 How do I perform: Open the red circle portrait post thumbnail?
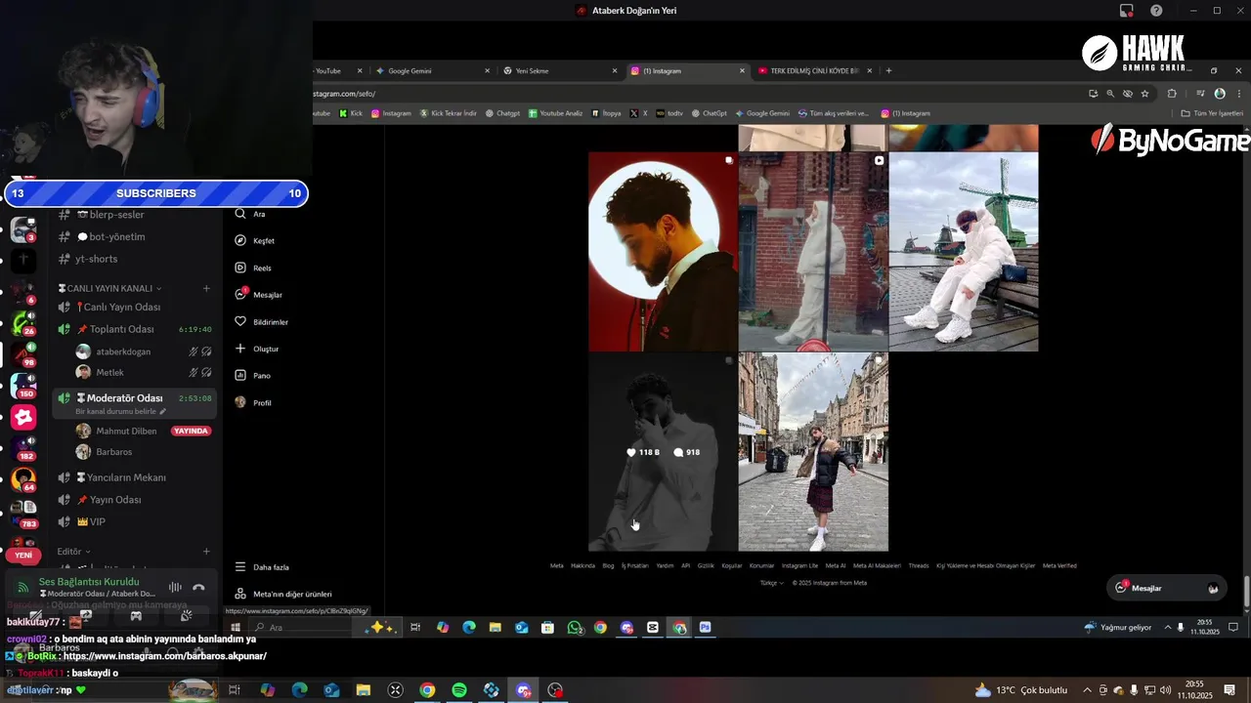[x=663, y=252]
